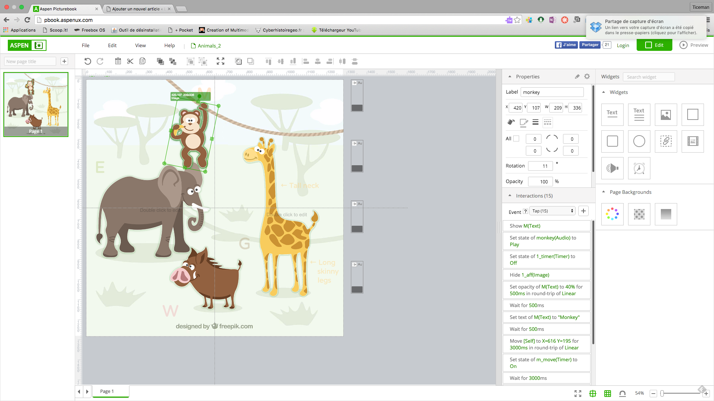Click the zoom slider handle
This screenshot has height=401, width=714.
click(x=662, y=393)
